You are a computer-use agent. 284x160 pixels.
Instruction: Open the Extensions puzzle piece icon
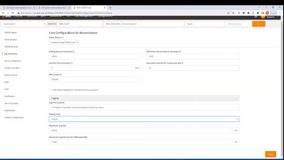click(x=258, y=13)
